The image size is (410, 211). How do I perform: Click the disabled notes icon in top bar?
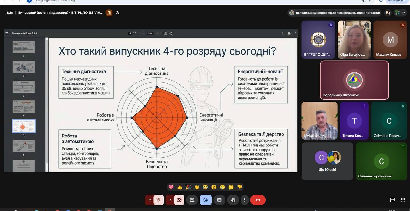[x=388, y=13]
